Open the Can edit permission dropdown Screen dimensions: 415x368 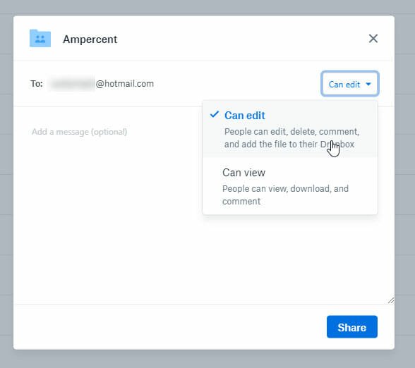pos(350,84)
